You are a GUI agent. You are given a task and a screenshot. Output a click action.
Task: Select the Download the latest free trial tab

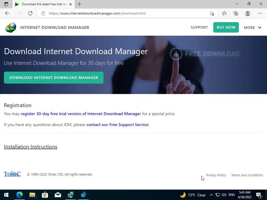point(44,4)
